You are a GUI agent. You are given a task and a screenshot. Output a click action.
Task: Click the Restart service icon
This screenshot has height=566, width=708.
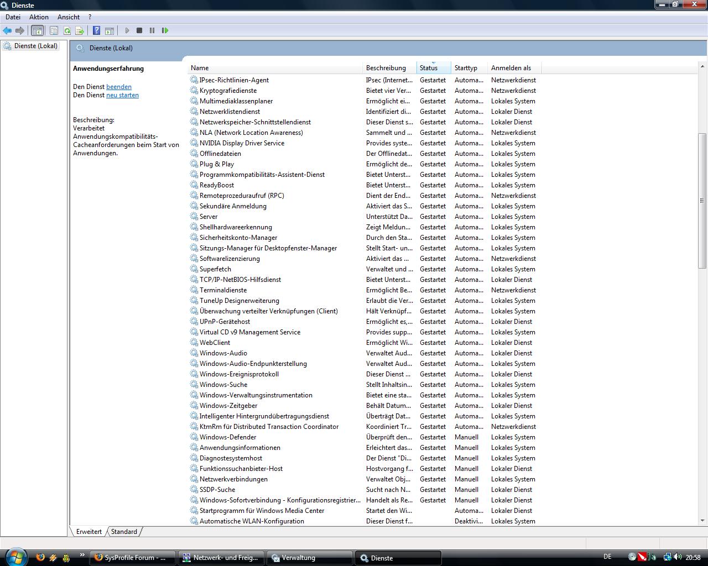(165, 30)
